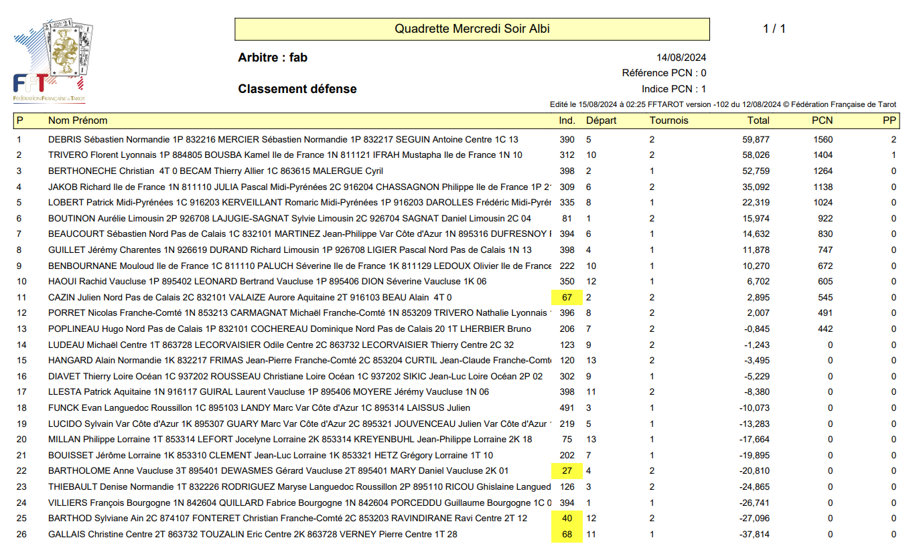Select the DEBRIS Sébastien team row
909x550 pixels.
[x=456, y=140]
